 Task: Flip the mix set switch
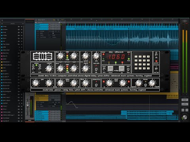[156, 69]
